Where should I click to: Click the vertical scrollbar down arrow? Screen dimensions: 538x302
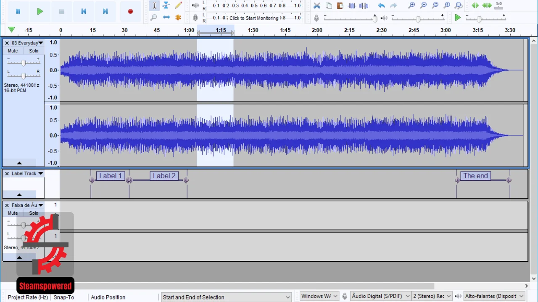coord(534,278)
